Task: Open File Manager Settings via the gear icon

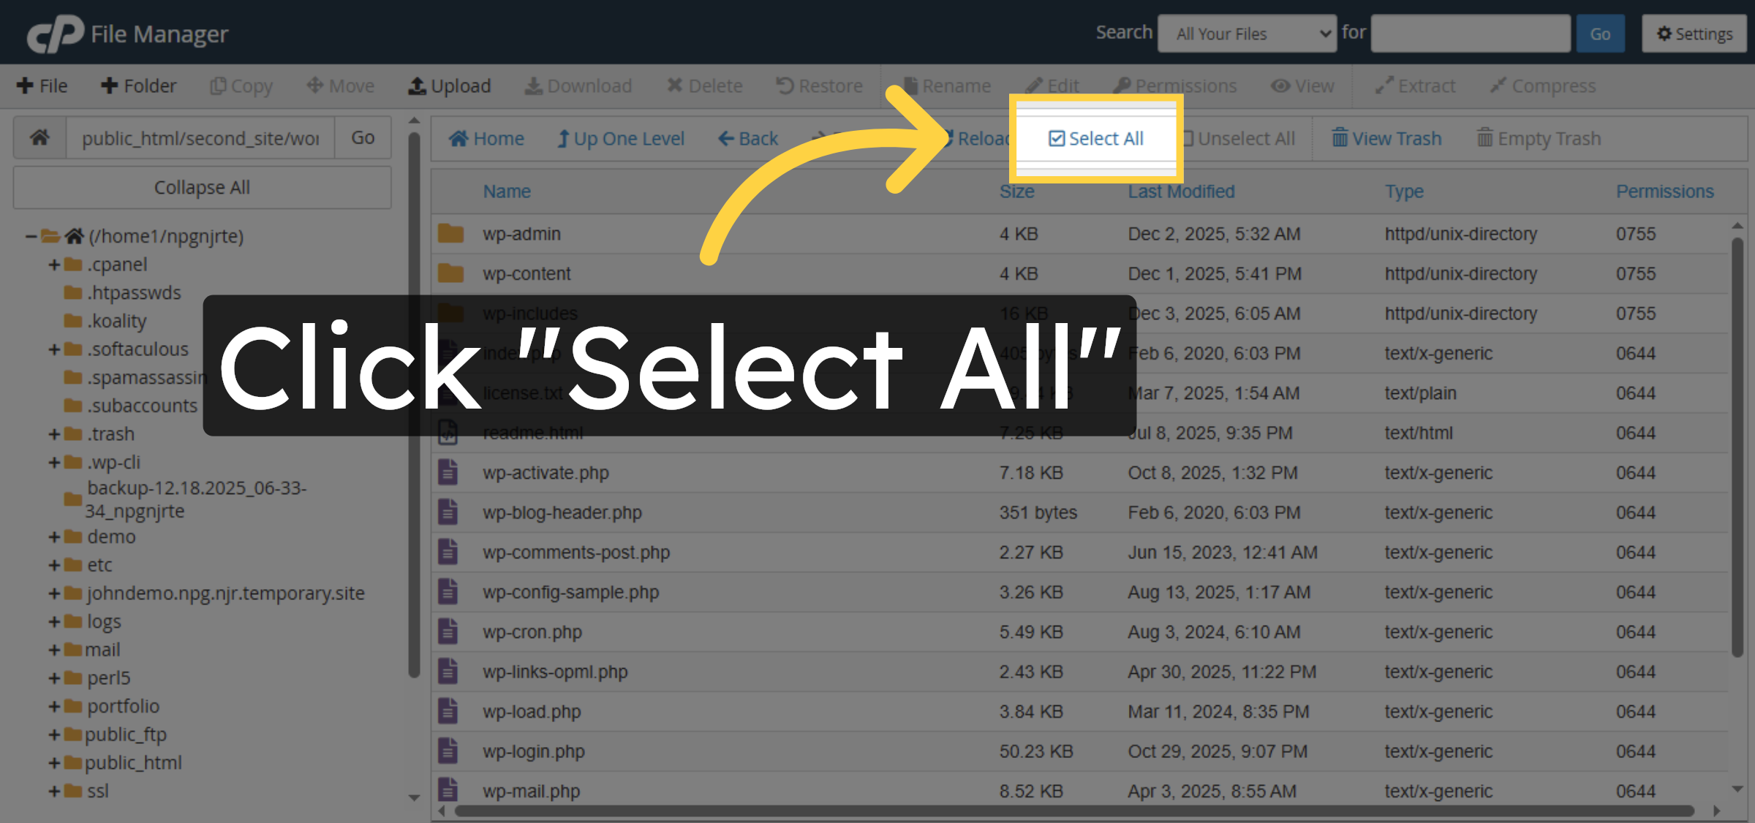Action: pyautogui.click(x=1694, y=33)
